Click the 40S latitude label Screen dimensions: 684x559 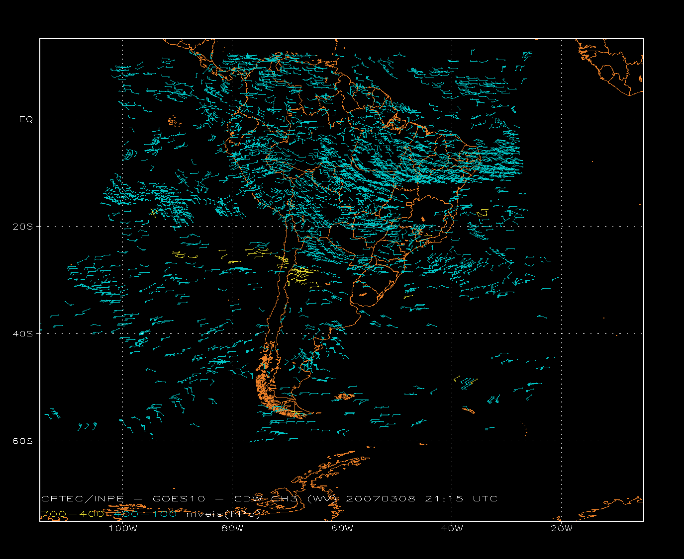point(22,334)
